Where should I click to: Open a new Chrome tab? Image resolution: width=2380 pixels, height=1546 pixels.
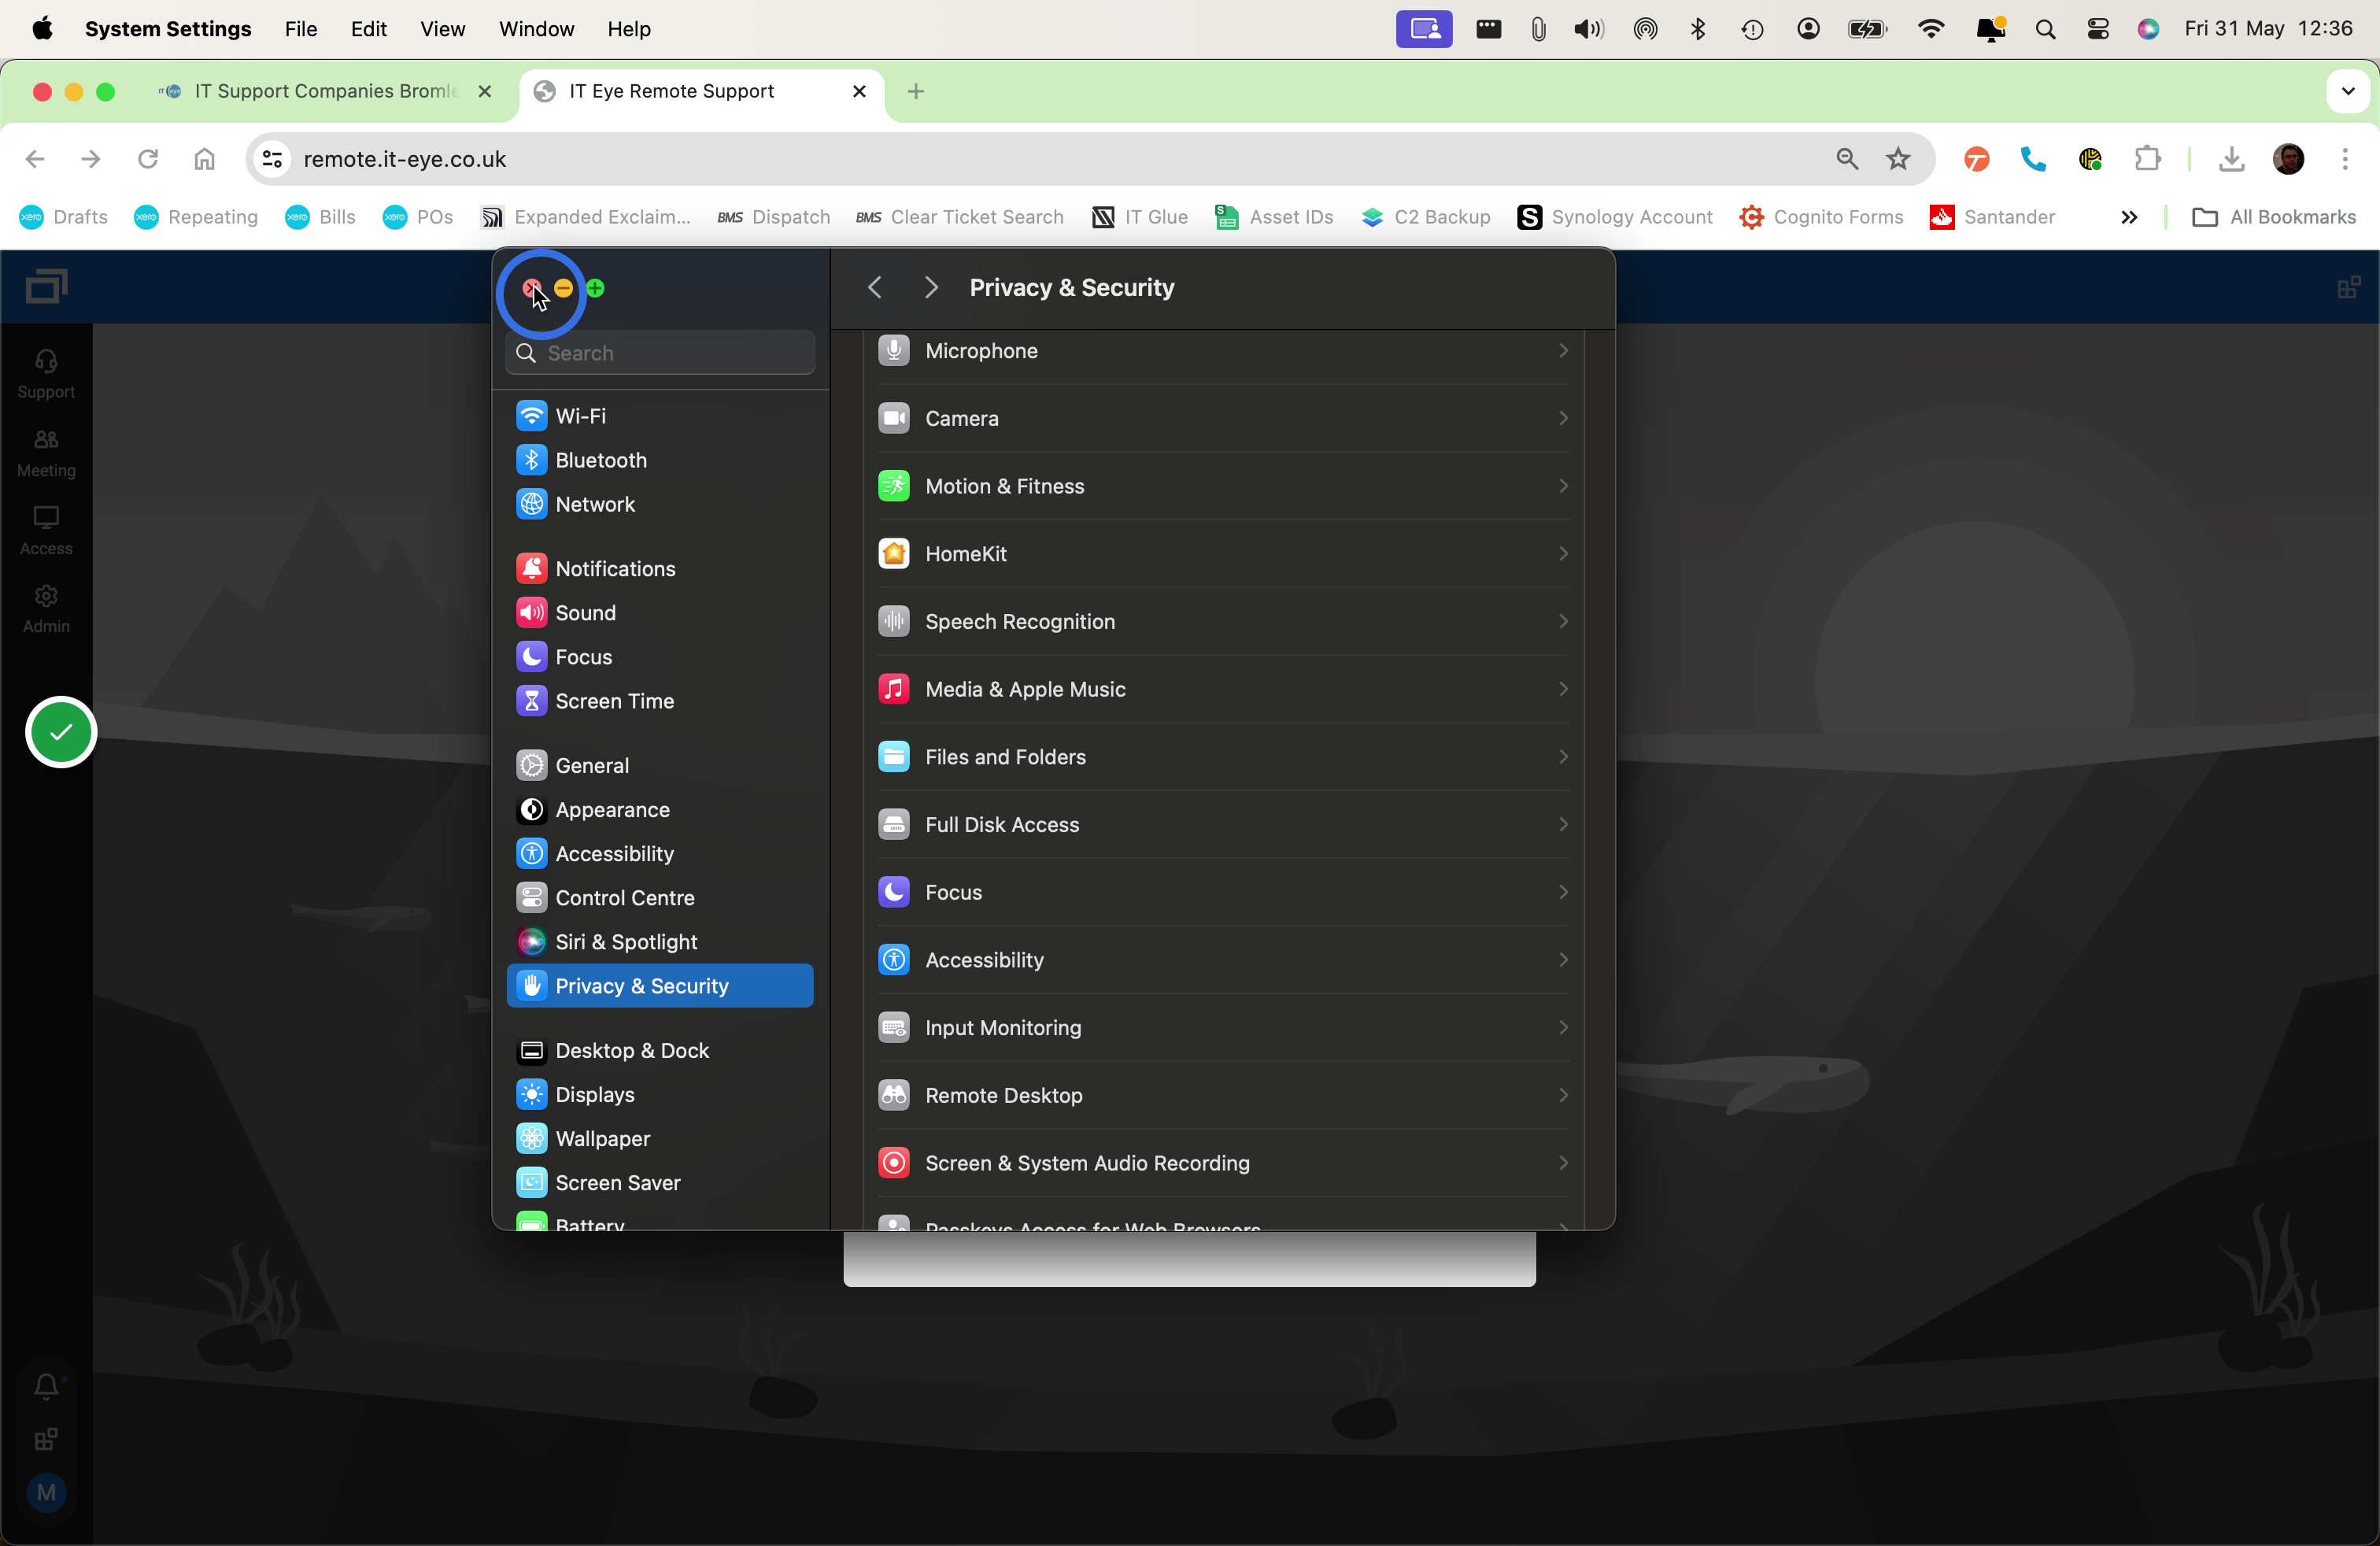tap(915, 91)
